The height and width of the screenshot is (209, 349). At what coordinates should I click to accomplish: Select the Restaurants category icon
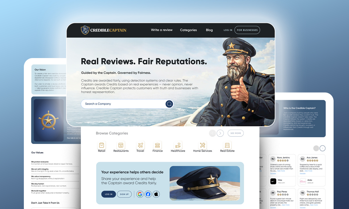point(121,145)
